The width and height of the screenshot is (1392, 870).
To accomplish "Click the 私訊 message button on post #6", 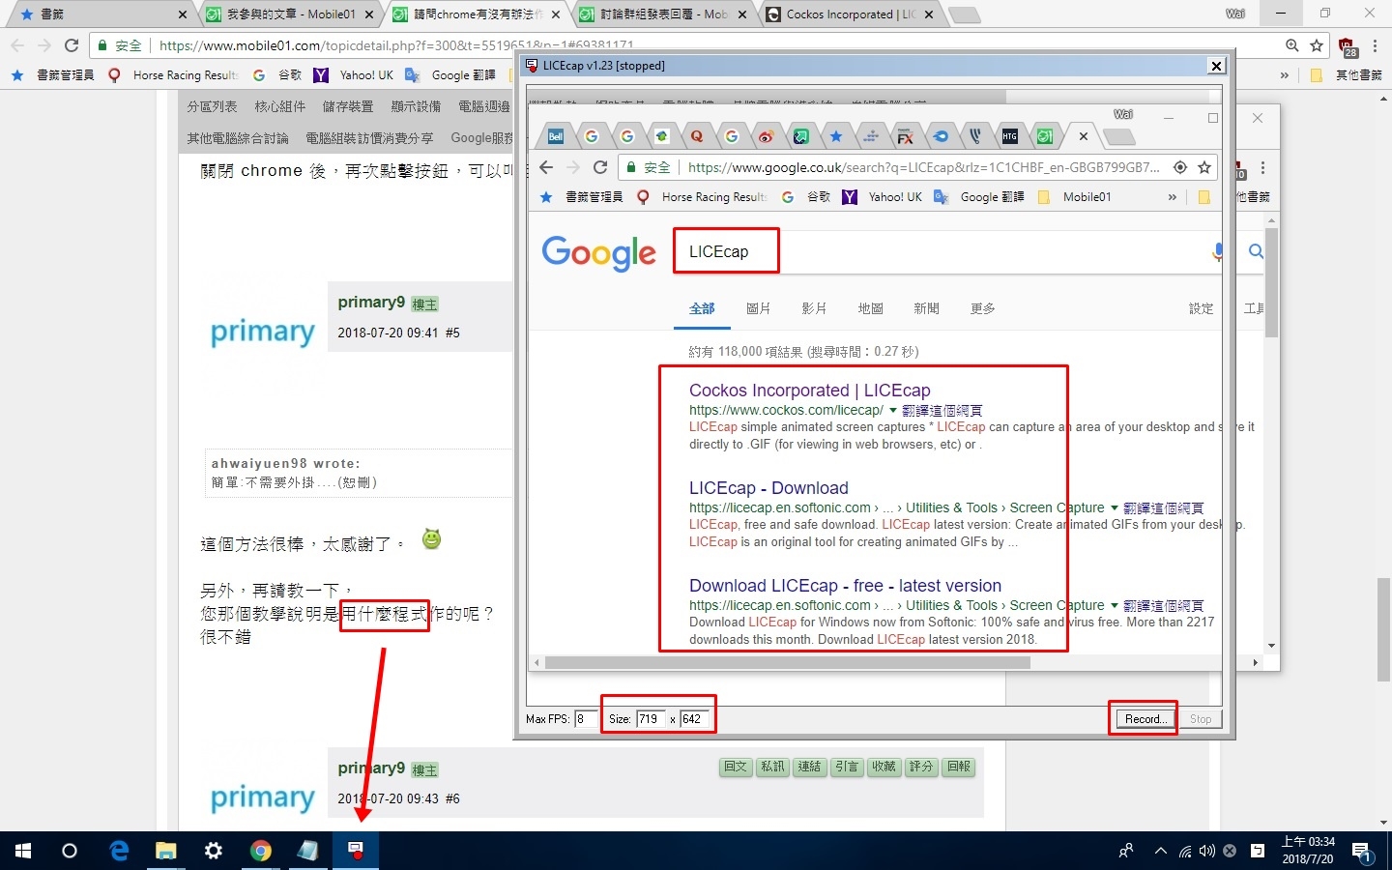I will coord(772,767).
